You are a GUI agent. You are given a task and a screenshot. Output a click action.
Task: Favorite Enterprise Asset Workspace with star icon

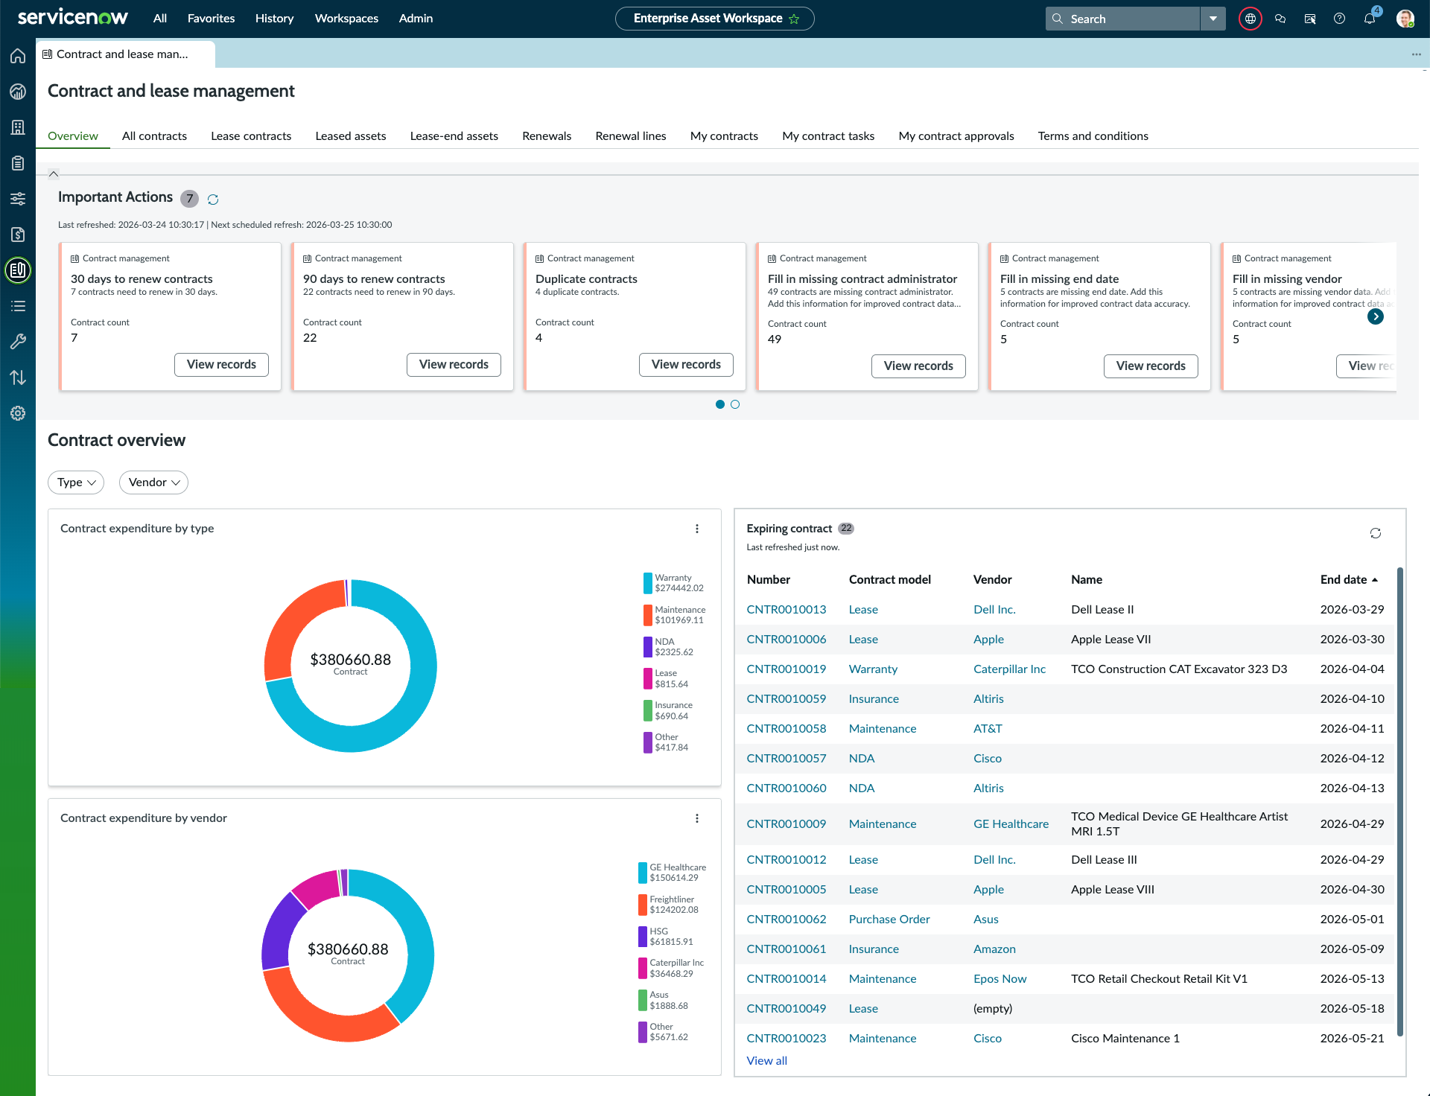(x=794, y=19)
